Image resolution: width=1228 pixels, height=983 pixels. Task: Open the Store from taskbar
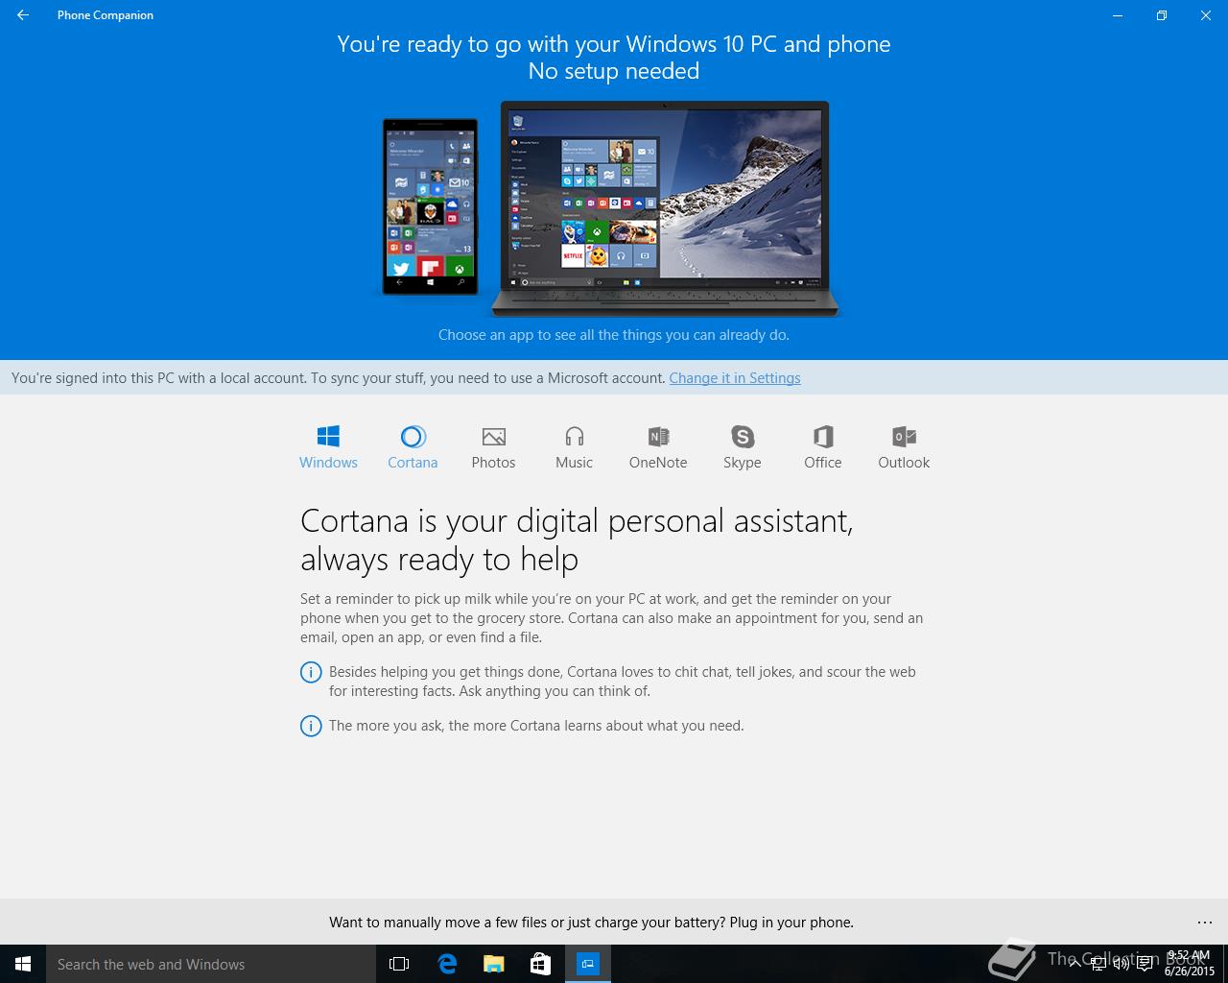[x=540, y=964]
